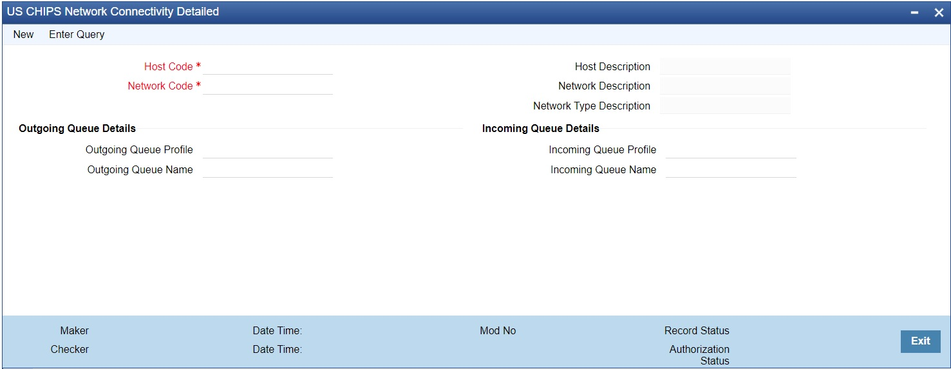Click the Network Description label
Viewport: 951px width, 369px height.
pyautogui.click(x=605, y=86)
